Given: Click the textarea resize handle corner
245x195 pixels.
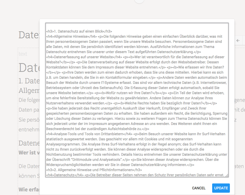Looking at the screenshot, I should click(x=227, y=175).
